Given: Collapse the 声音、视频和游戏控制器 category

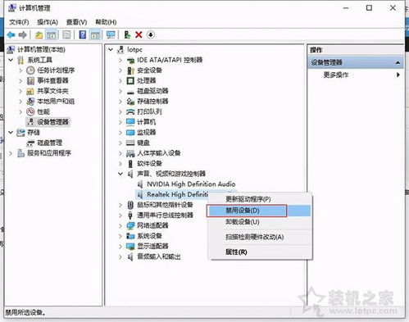Looking at the screenshot, I should click(x=120, y=174).
